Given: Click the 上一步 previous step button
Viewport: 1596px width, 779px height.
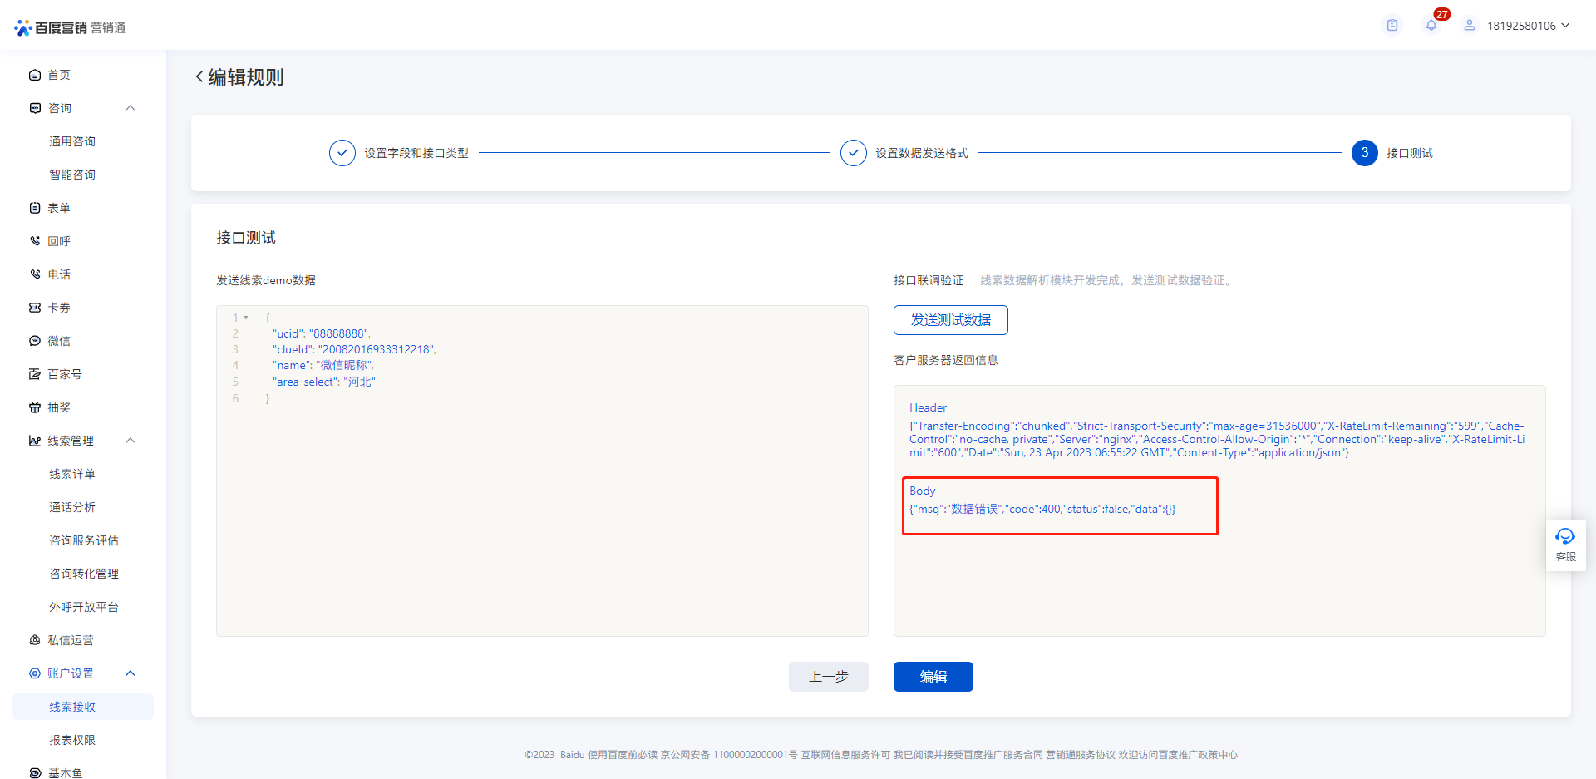Looking at the screenshot, I should [x=828, y=677].
